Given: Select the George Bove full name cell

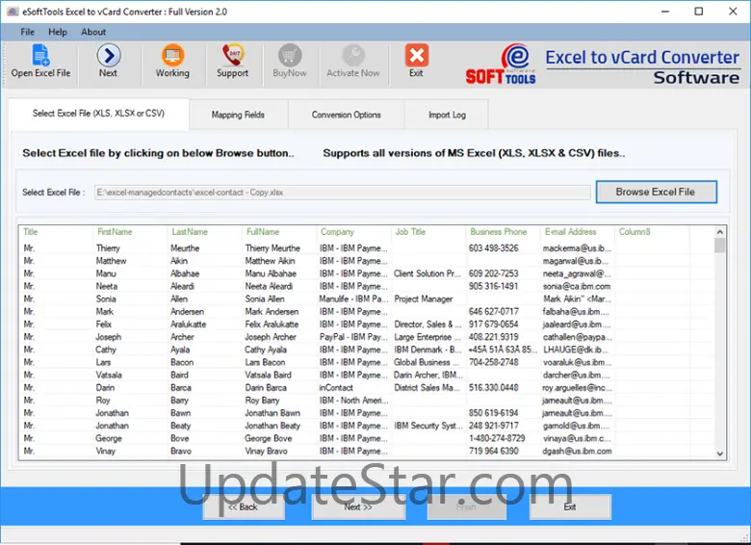Looking at the screenshot, I should pyautogui.click(x=269, y=438).
